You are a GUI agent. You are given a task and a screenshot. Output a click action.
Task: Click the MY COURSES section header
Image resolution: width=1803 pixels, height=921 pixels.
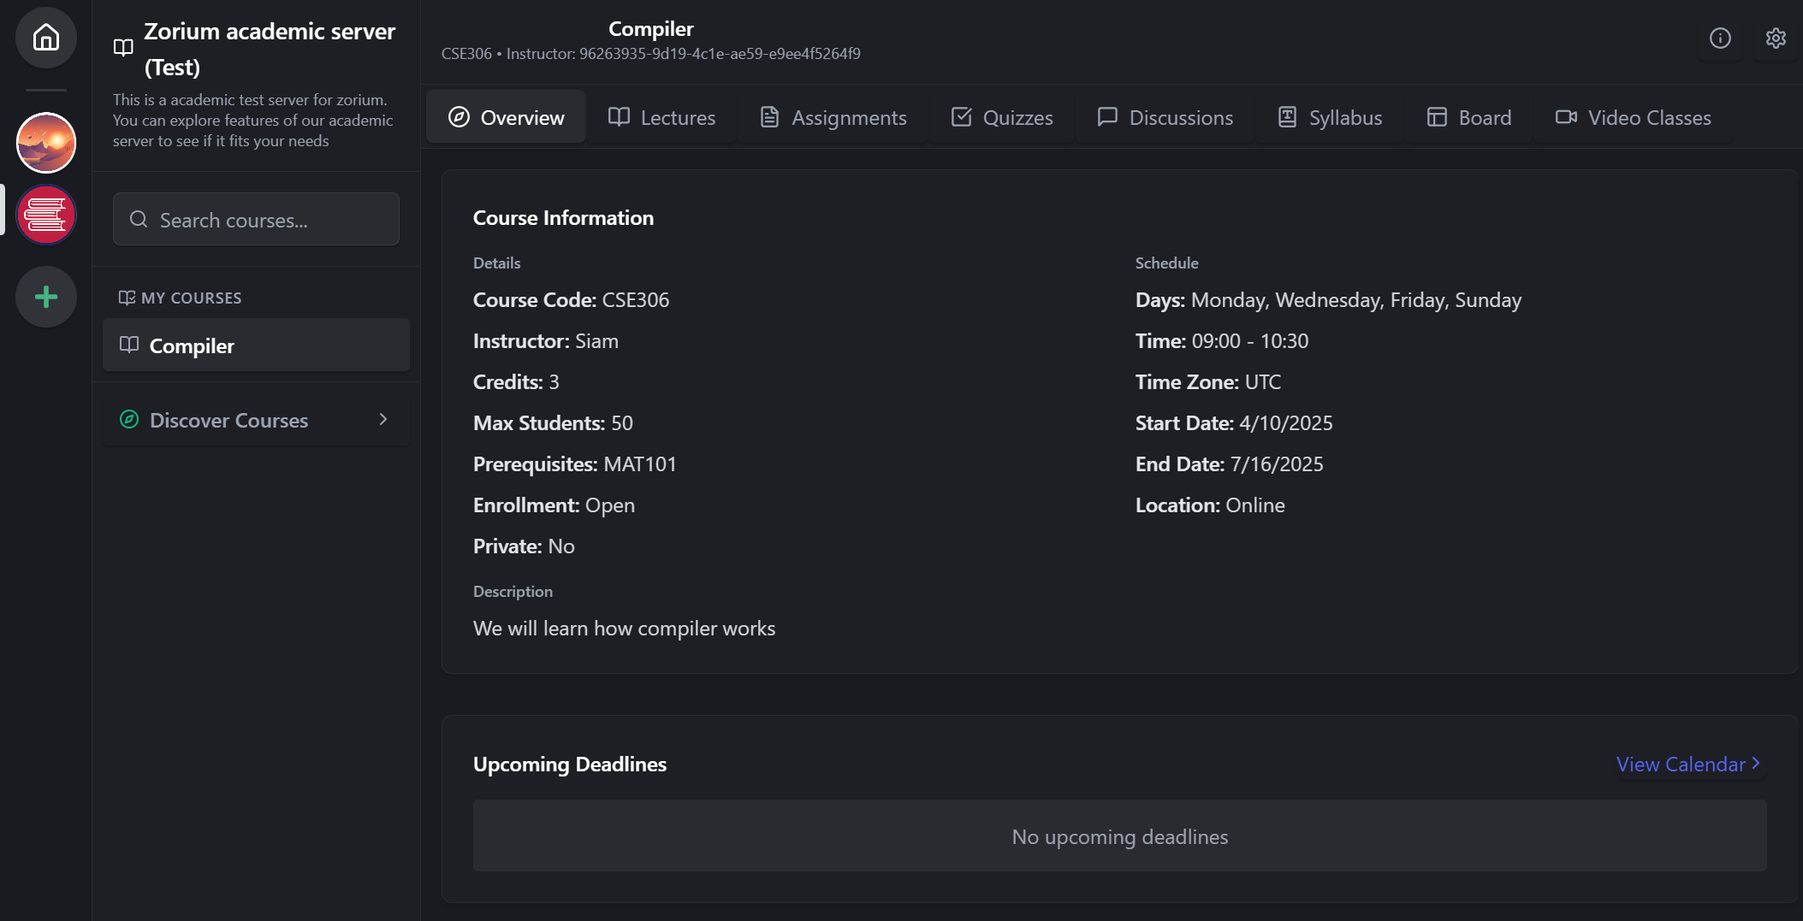[x=181, y=298]
